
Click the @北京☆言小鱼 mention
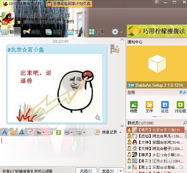tap(26, 50)
